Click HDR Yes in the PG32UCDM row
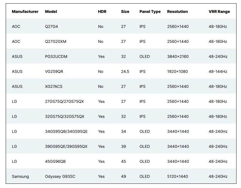 (101, 57)
